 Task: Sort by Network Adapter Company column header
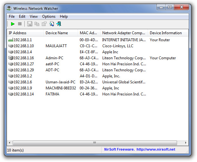pos(124,33)
